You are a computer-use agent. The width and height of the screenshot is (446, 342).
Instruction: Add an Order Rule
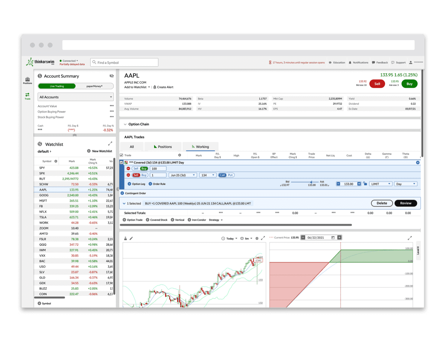[x=157, y=184]
